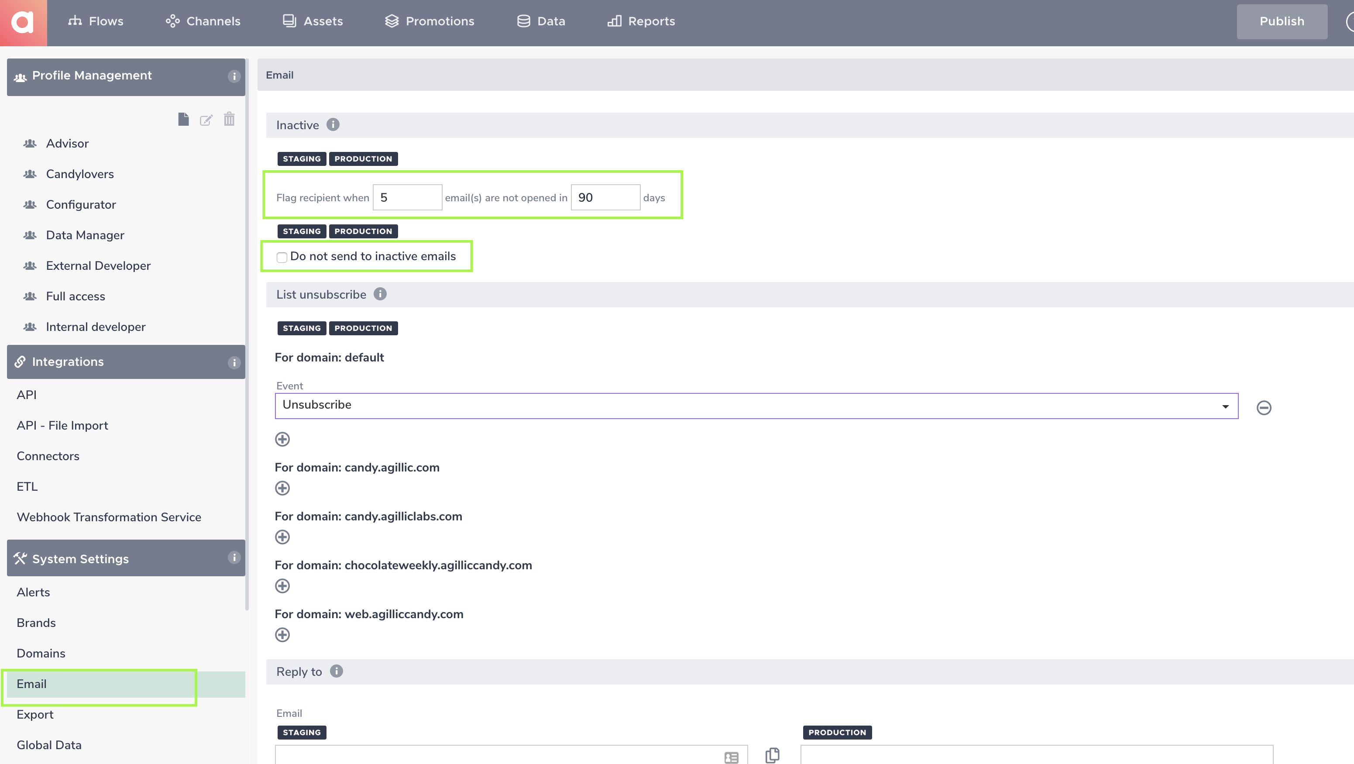Add event for candy.agillic.com domain

click(x=282, y=488)
